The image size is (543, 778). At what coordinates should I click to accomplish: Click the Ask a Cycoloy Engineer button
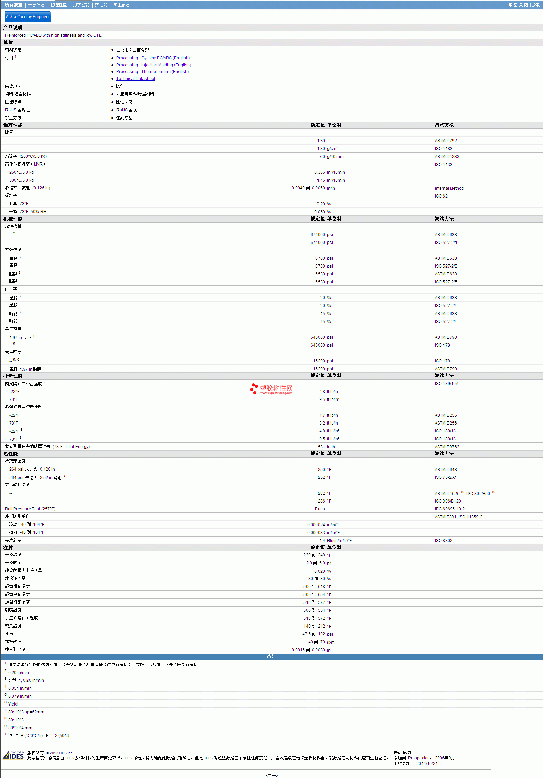pos(28,16)
